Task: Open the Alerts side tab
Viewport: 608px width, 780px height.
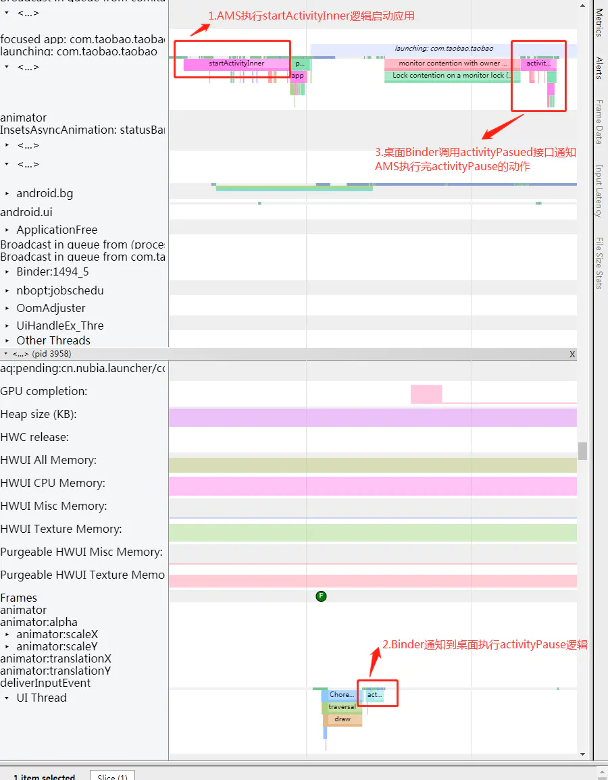Action: coord(599,68)
